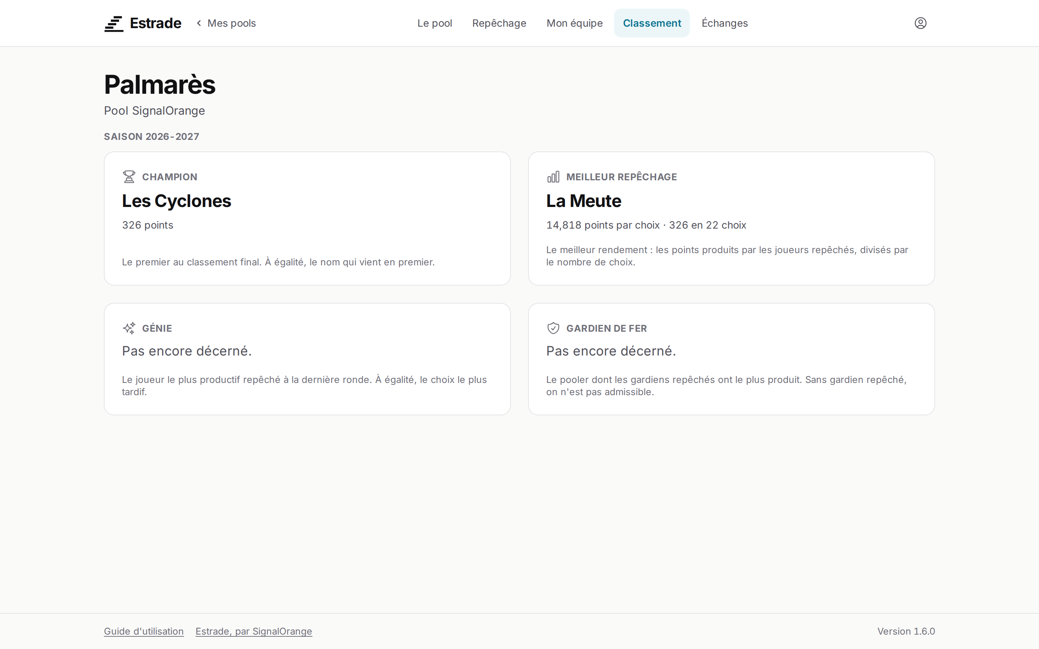Click the Meilleur repêchage card label
Image resolution: width=1039 pixels, height=649 pixels.
[x=621, y=177]
